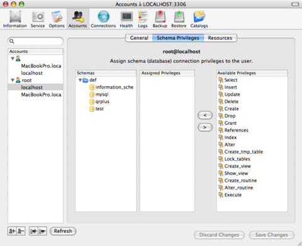Click the key icon beside Select privilege

pyautogui.click(x=221, y=80)
